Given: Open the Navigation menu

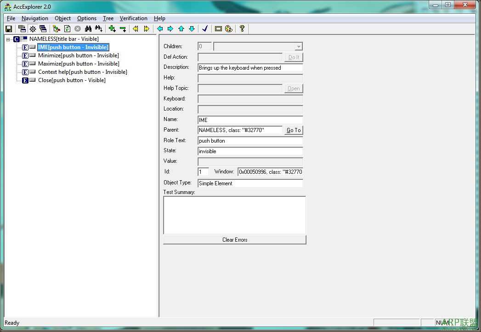Looking at the screenshot, I should point(34,18).
